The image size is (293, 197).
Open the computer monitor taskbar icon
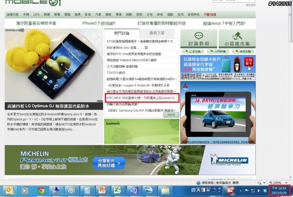tap(56, 191)
